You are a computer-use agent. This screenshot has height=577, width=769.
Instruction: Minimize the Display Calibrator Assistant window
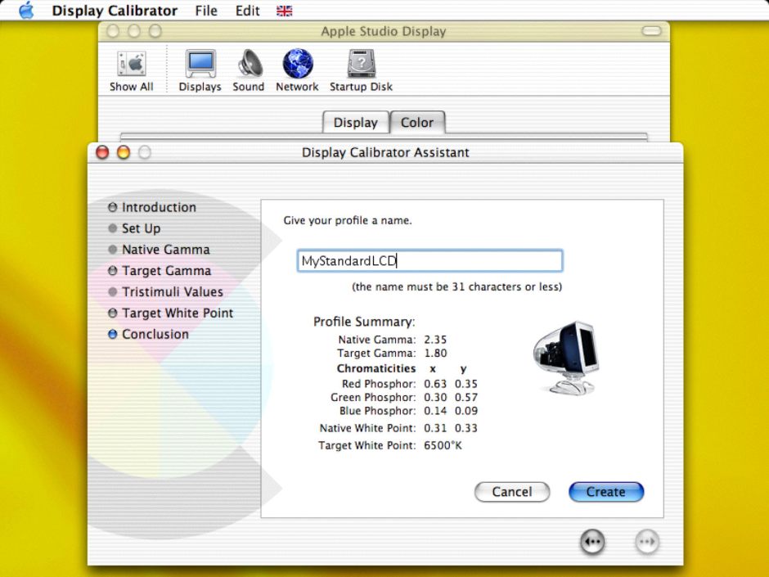124,152
